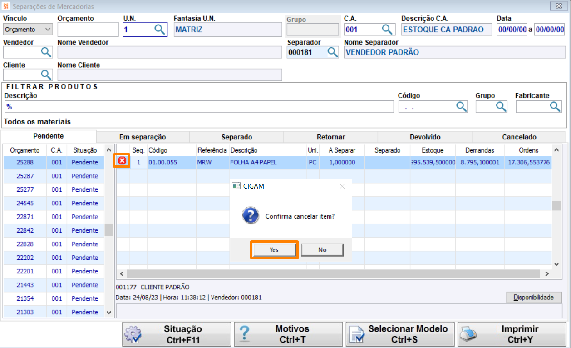Viewport: 571px width, 348px height.
Task: Click the order list scrollbar up arrow
Action: coord(108,150)
